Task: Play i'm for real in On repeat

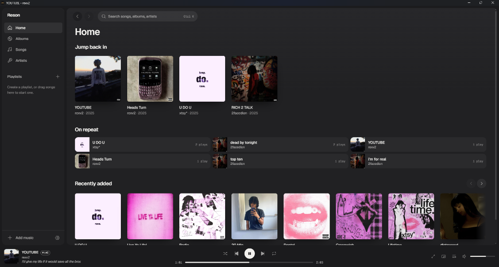Action: tap(418, 161)
